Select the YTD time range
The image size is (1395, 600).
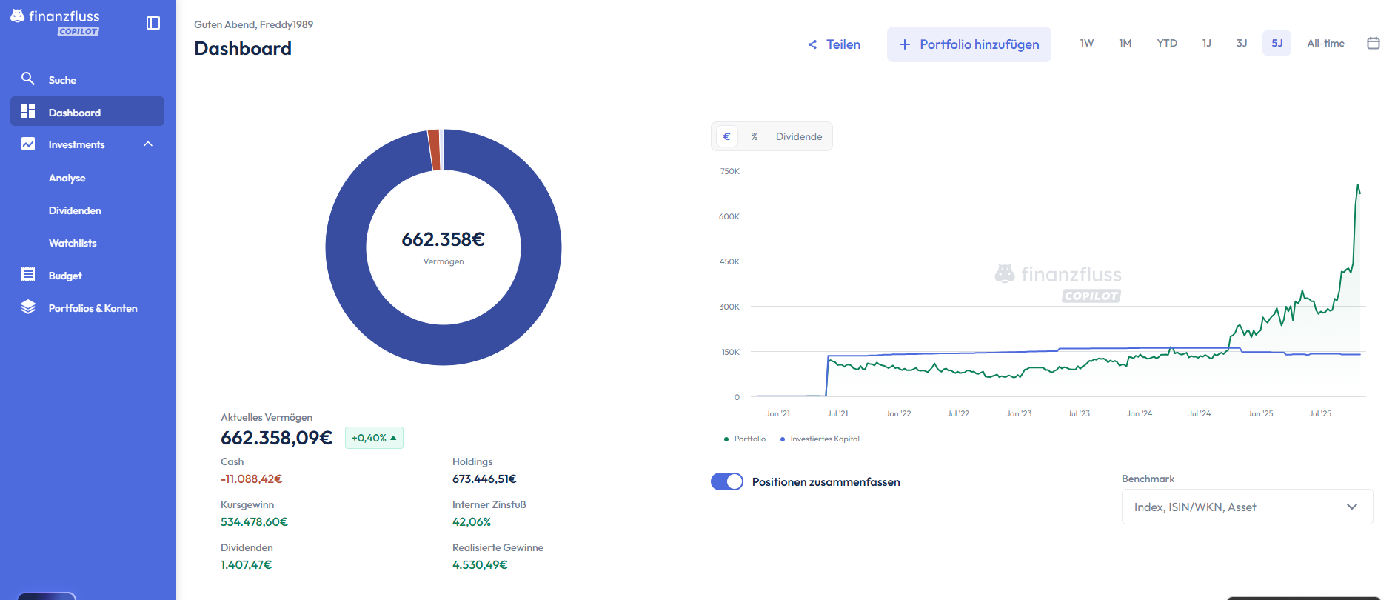pos(1167,43)
